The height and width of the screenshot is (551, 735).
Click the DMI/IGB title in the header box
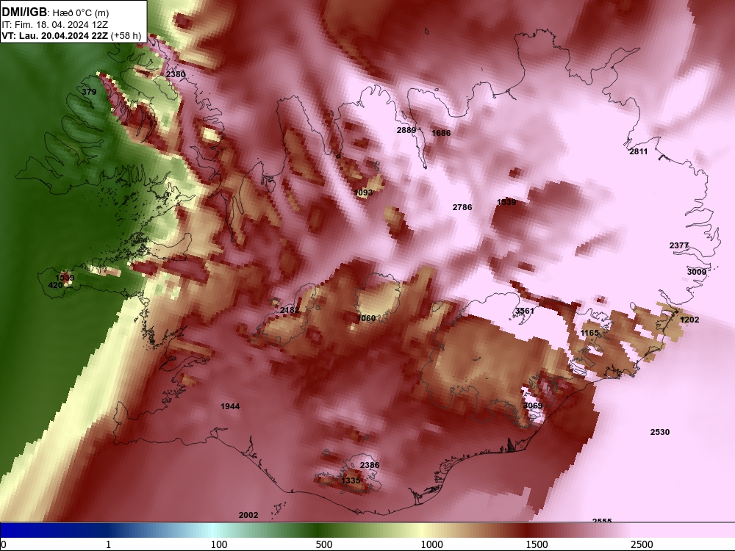coord(24,12)
